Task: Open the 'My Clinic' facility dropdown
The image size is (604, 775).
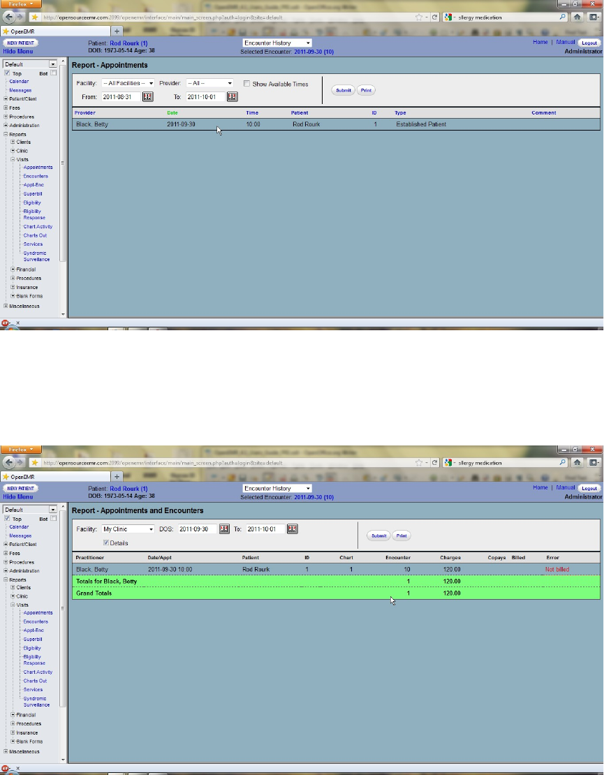Action: (x=128, y=529)
